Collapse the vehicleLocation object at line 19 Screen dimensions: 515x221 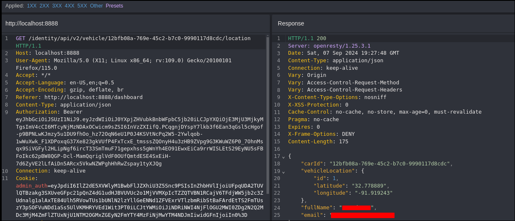click(x=283, y=171)
